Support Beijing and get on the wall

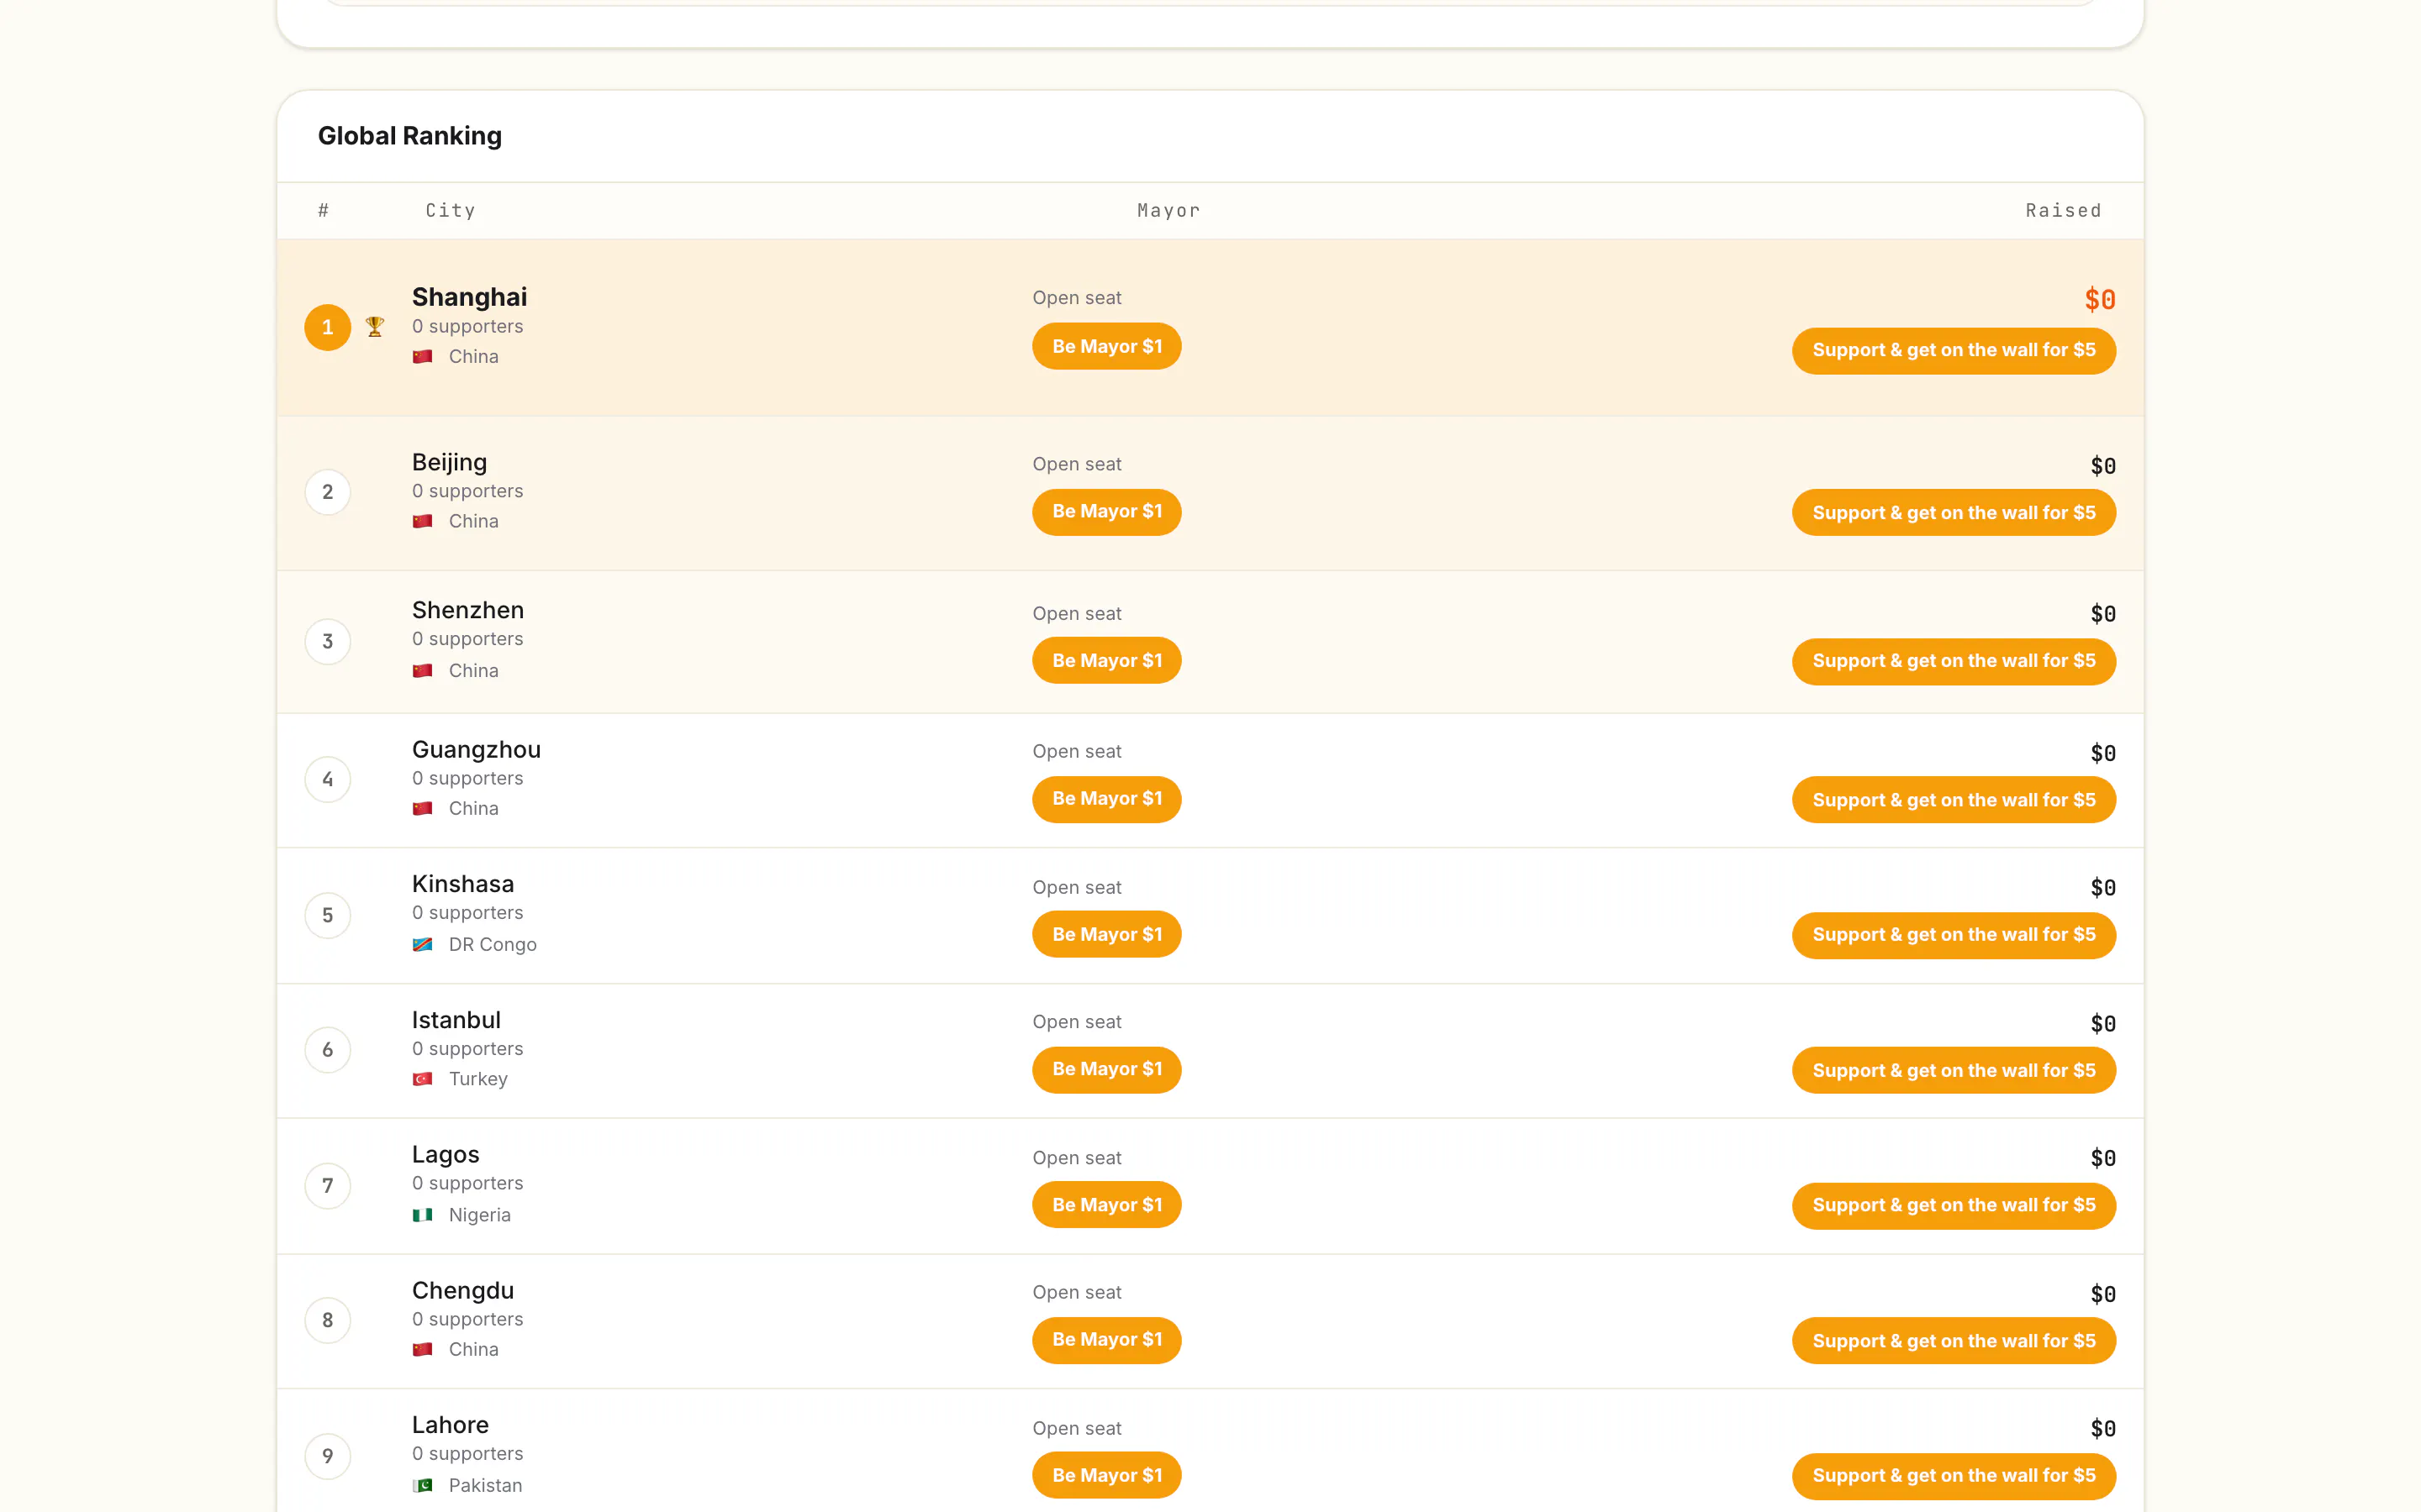pos(1953,512)
